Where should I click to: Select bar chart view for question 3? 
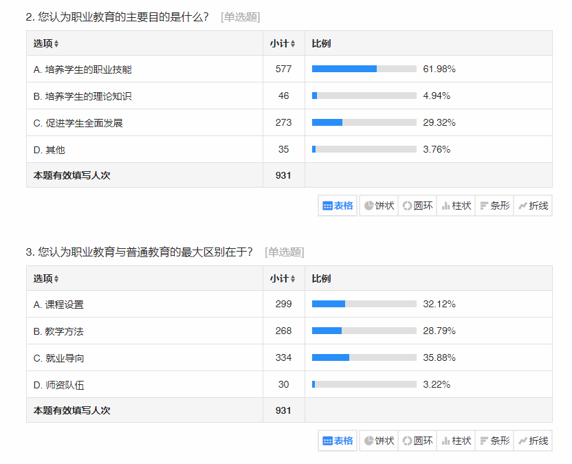point(494,441)
